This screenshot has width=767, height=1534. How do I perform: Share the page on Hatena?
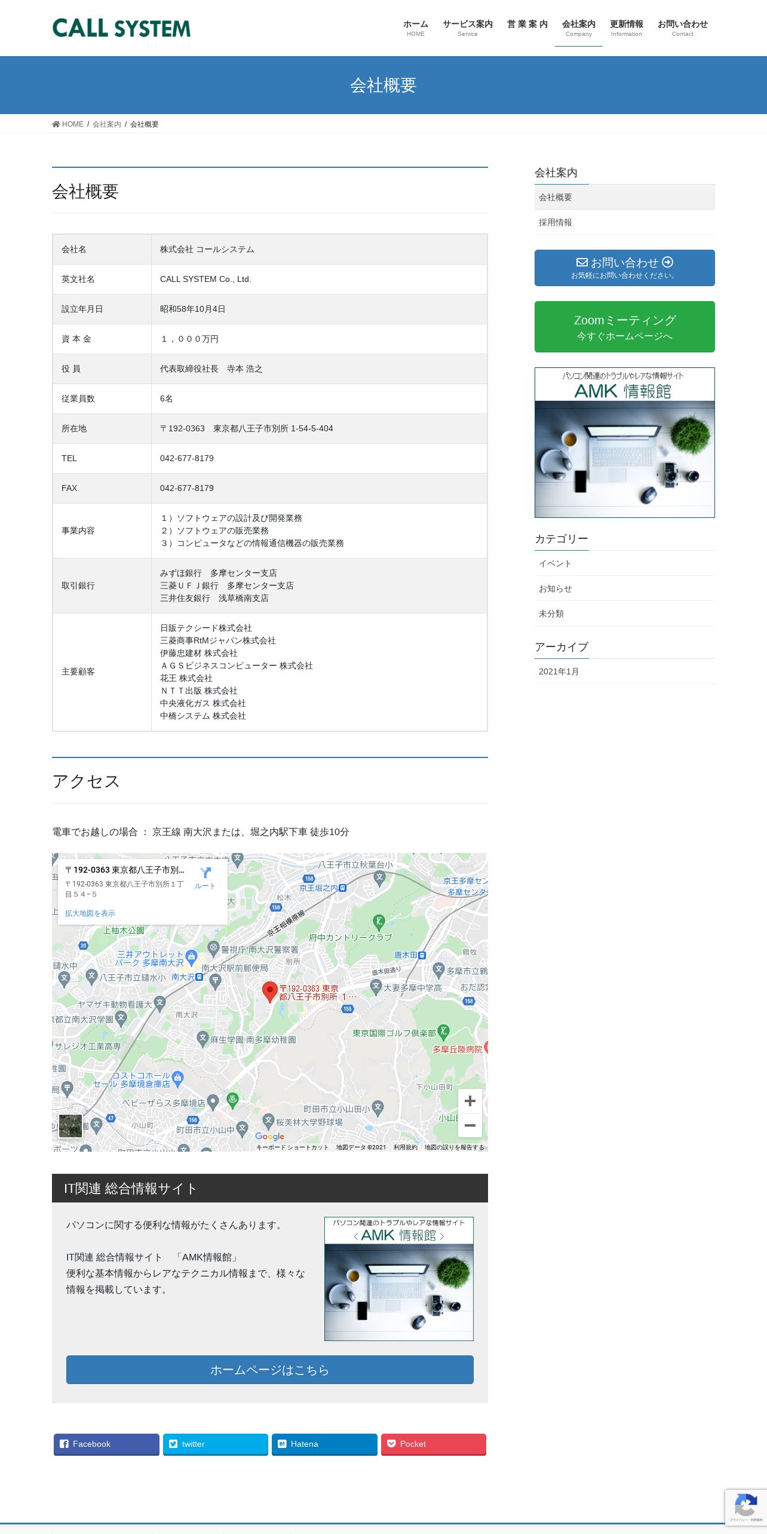click(x=324, y=1444)
